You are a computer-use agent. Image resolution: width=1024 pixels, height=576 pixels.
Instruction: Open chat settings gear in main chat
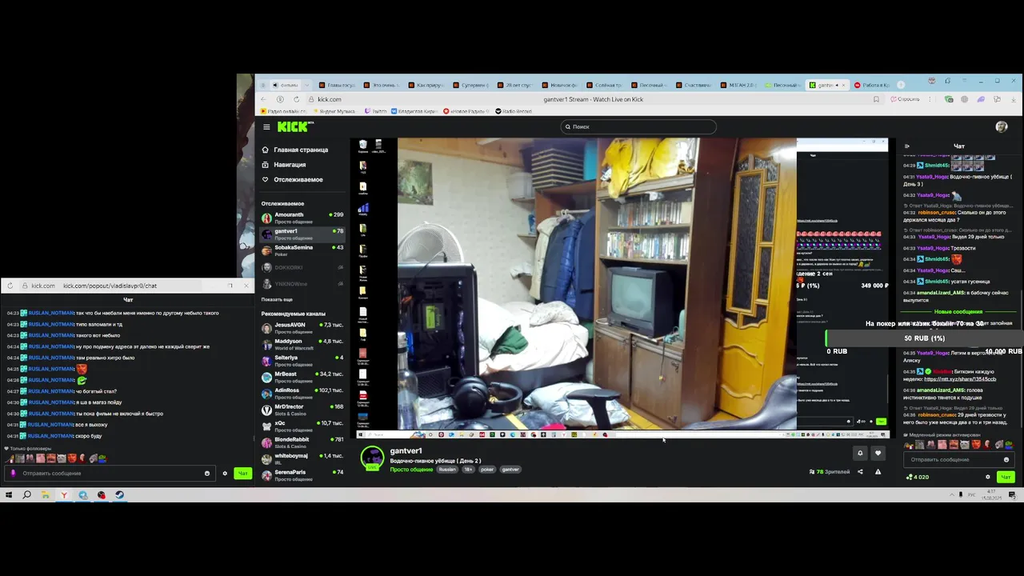tap(987, 477)
